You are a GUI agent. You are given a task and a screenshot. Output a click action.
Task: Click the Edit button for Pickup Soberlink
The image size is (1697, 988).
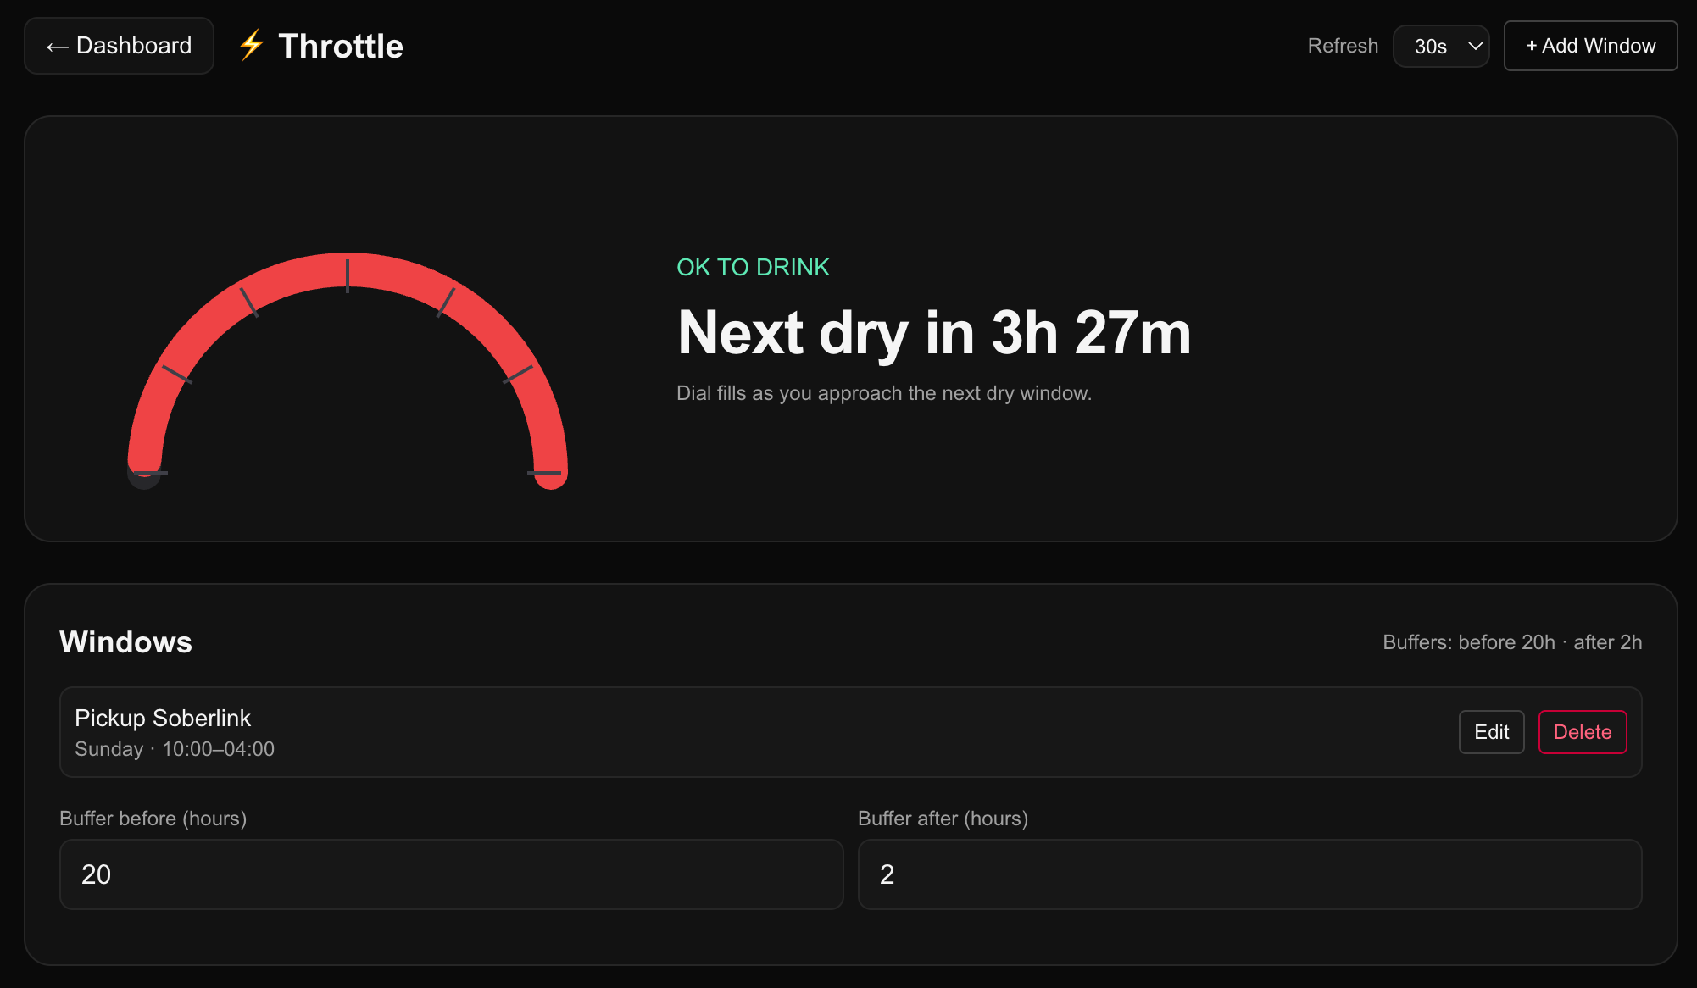(x=1491, y=732)
